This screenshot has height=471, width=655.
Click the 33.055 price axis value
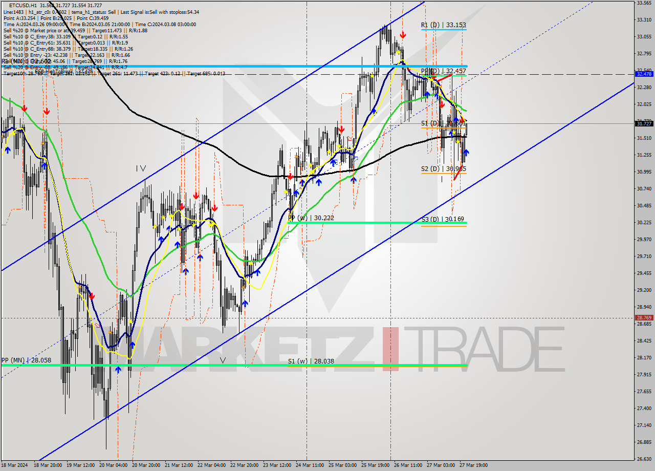tap(644, 36)
